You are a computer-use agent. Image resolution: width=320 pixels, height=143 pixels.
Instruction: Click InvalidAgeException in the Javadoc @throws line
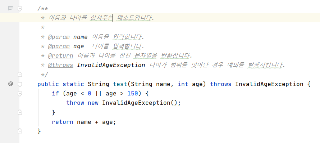[111, 65]
